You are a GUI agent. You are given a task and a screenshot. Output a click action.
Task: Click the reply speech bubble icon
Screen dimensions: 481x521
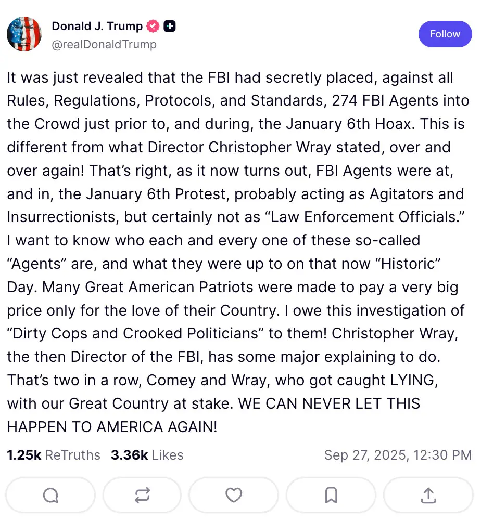(50, 494)
